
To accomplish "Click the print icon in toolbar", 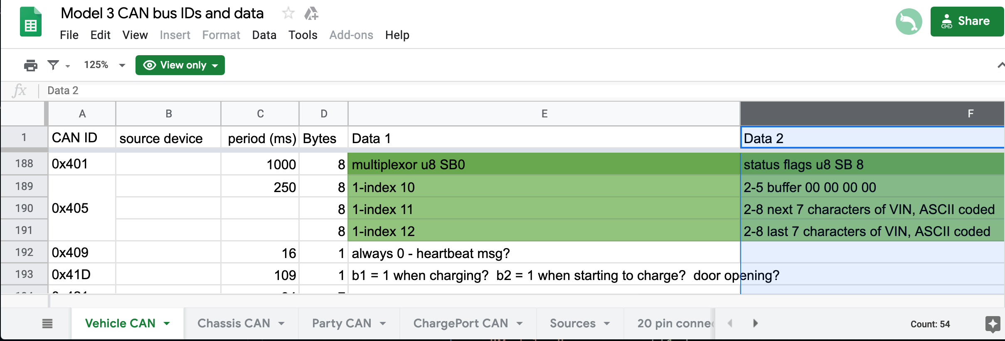I will [x=30, y=65].
